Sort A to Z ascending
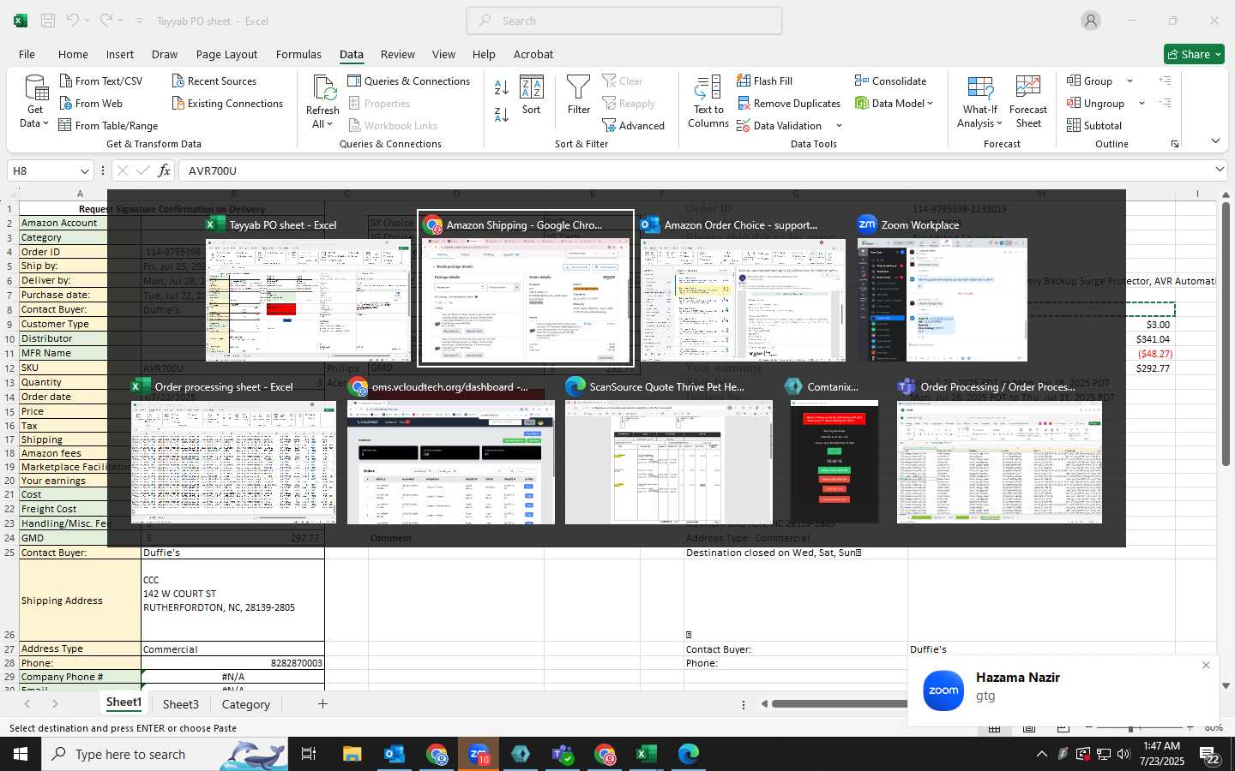 pos(502,87)
